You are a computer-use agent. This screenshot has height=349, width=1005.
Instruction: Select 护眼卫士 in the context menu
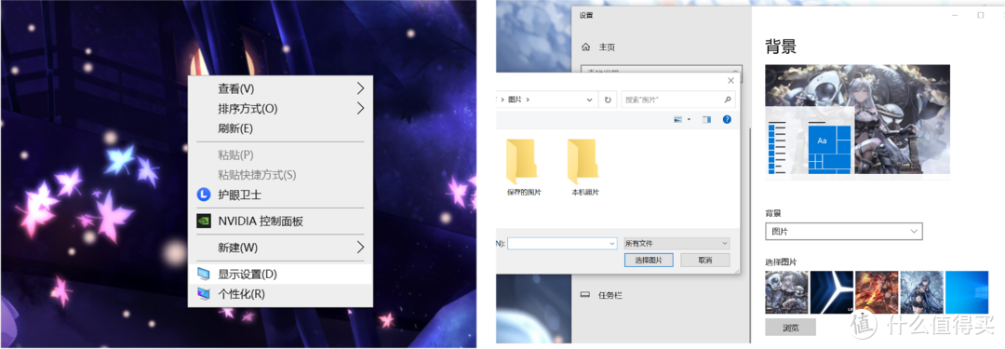[x=280, y=194]
